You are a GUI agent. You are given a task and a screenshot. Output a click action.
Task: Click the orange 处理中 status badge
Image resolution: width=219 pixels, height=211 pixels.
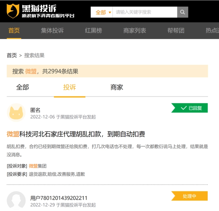[x=189, y=196]
